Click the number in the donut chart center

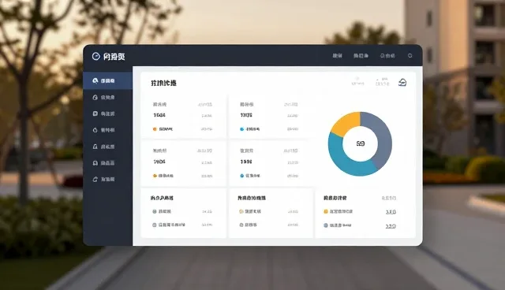pos(361,143)
